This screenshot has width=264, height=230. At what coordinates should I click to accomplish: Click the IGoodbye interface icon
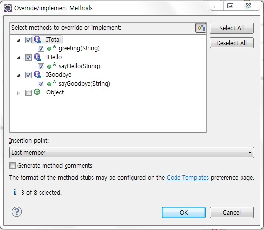[x=37, y=75]
